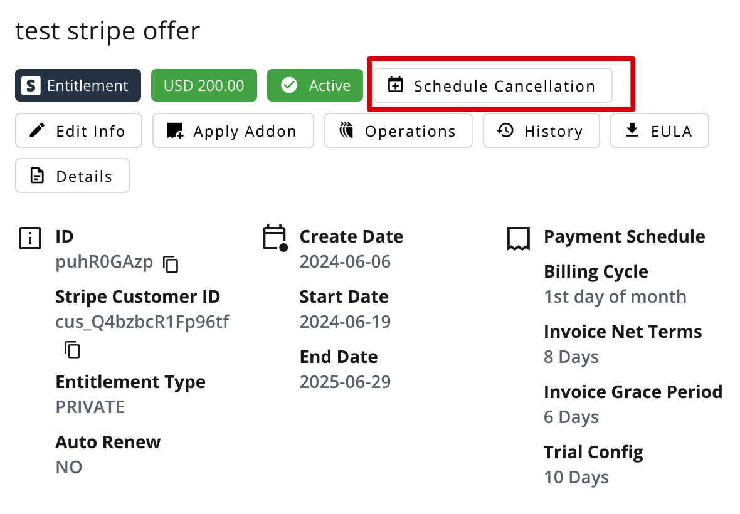Screen dimensions: 740x514
Task: Click the clock icon beside History
Action: point(505,130)
